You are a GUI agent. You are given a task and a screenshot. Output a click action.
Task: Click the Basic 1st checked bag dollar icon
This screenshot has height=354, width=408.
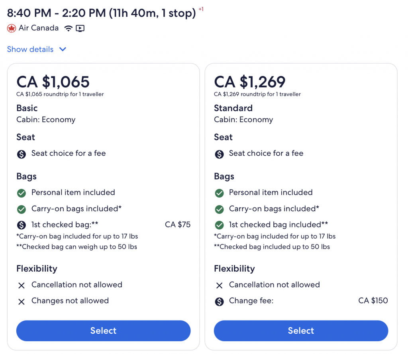pyautogui.click(x=22, y=225)
